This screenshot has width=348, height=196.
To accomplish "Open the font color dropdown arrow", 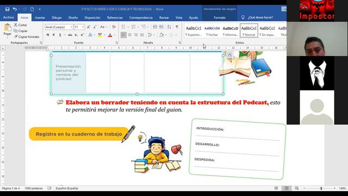I will click(115, 35).
